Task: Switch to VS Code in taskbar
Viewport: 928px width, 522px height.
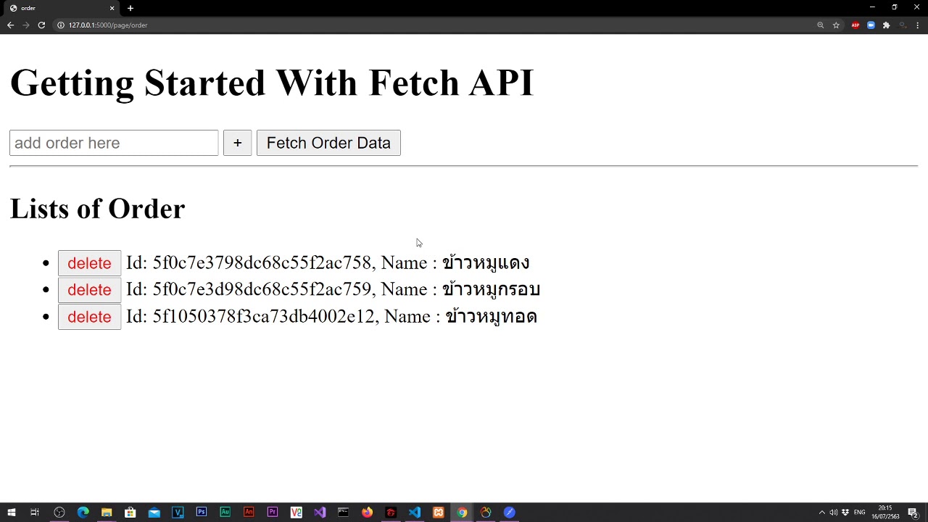Action: (415, 513)
